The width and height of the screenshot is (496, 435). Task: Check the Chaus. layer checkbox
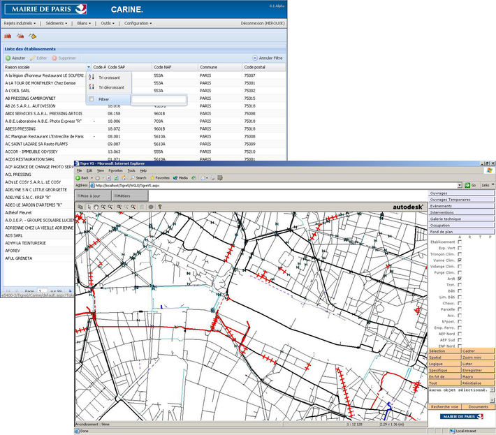pyautogui.click(x=460, y=303)
